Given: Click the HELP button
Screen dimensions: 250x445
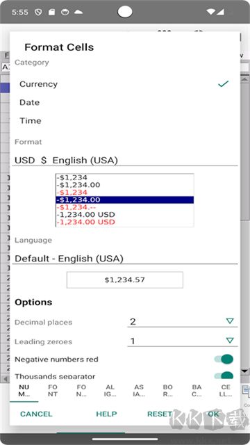Looking at the screenshot, I should pyautogui.click(x=106, y=414).
